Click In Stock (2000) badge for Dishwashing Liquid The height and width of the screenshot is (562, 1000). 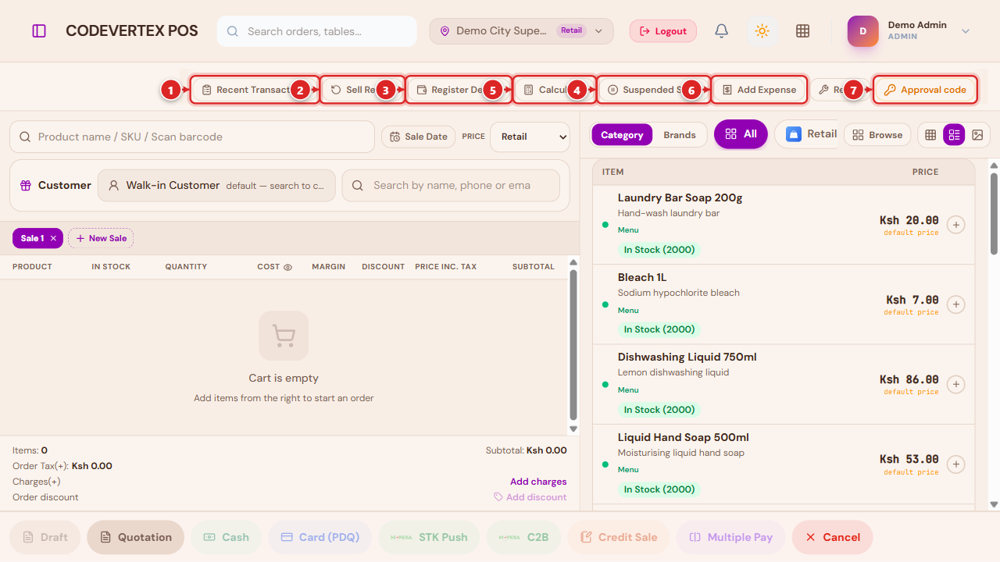pos(659,410)
